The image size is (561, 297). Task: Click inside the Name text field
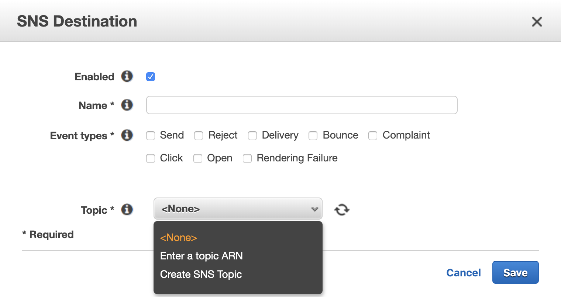[x=302, y=105]
